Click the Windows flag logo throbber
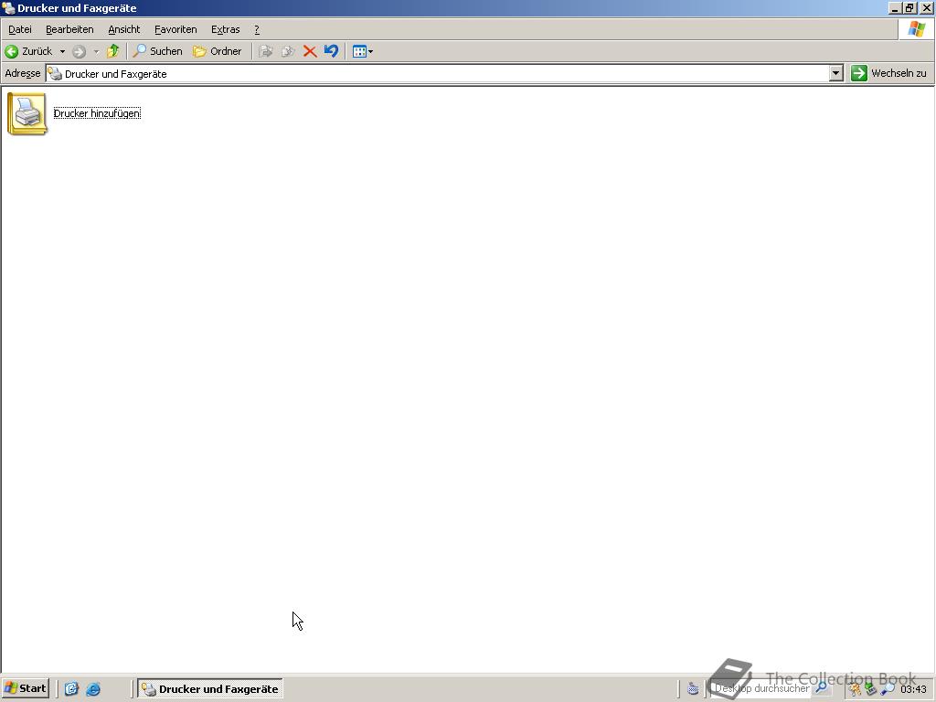Image resolution: width=936 pixels, height=702 pixels. point(916,29)
